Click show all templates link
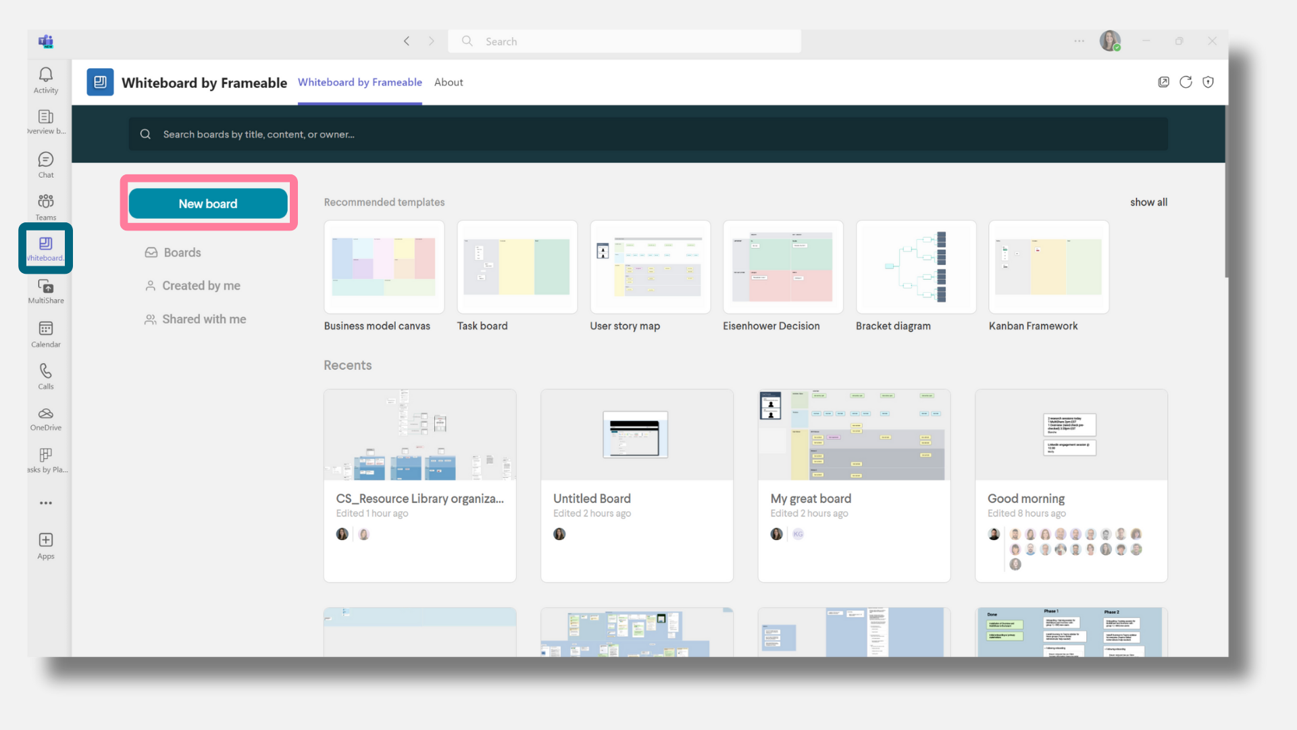 [x=1148, y=202]
